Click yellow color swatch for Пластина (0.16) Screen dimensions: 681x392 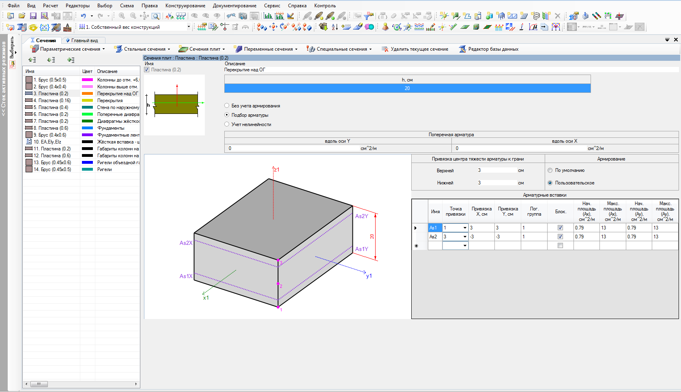click(87, 101)
